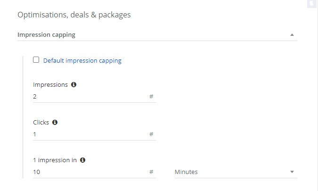Viewport: 318px width, 191px height.
Task: Focus the Clicks field containing 1
Action: tap(94, 134)
